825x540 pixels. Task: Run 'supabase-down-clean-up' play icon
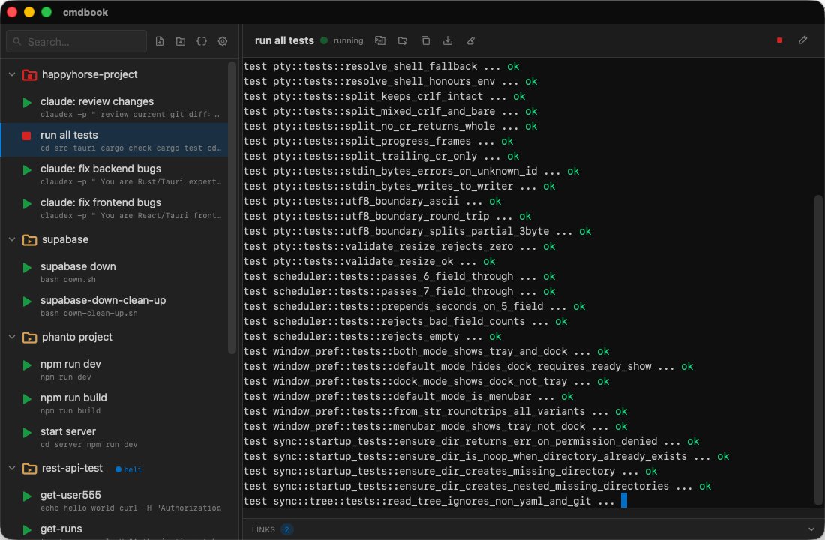coord(27,301)
